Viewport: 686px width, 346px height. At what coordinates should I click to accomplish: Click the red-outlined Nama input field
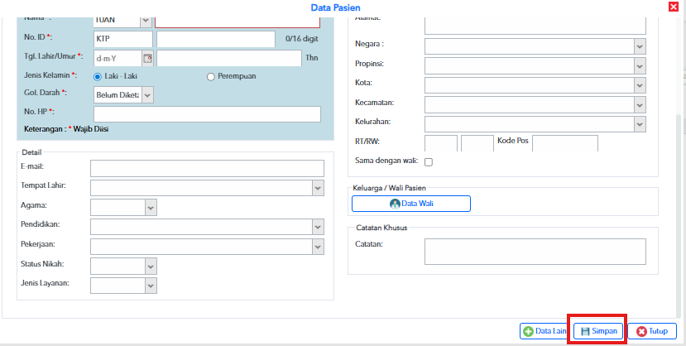237,21
